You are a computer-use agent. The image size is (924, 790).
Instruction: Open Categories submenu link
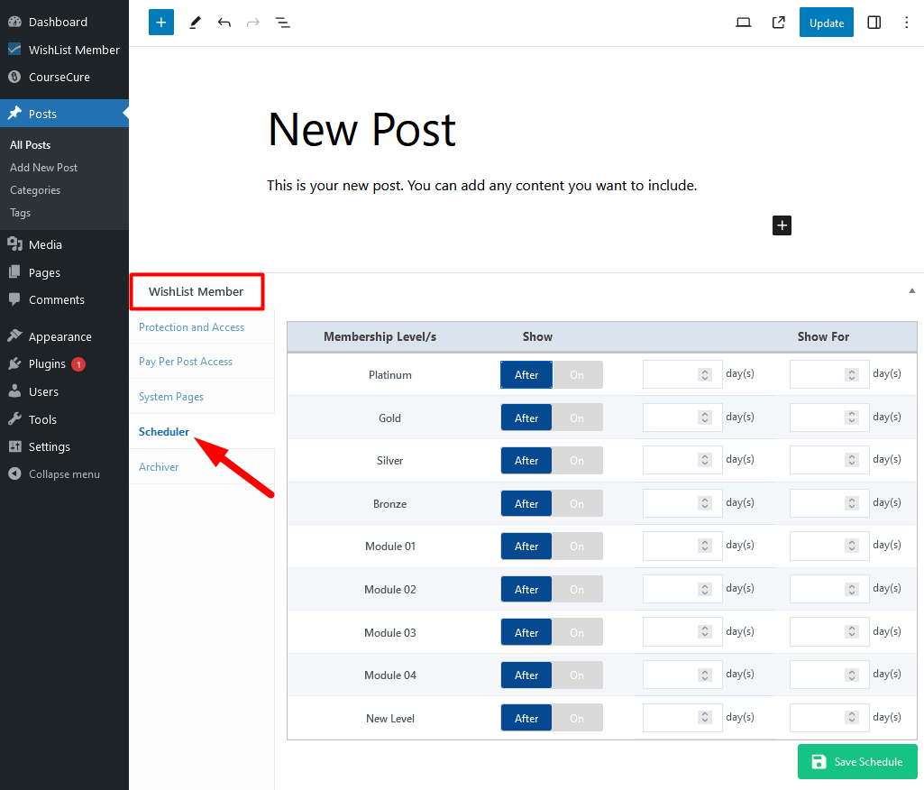click(x=35, y=190)
